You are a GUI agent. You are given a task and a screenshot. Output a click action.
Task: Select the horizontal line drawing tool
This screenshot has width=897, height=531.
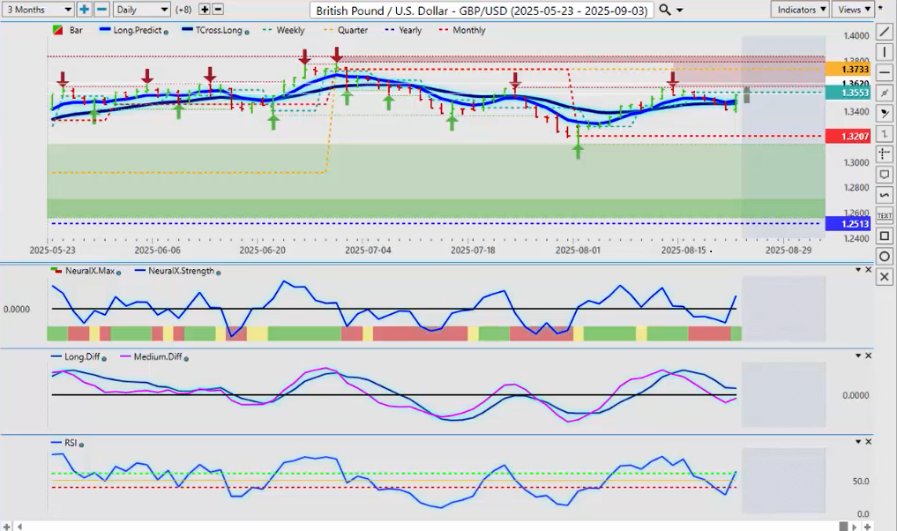(885, 72)
